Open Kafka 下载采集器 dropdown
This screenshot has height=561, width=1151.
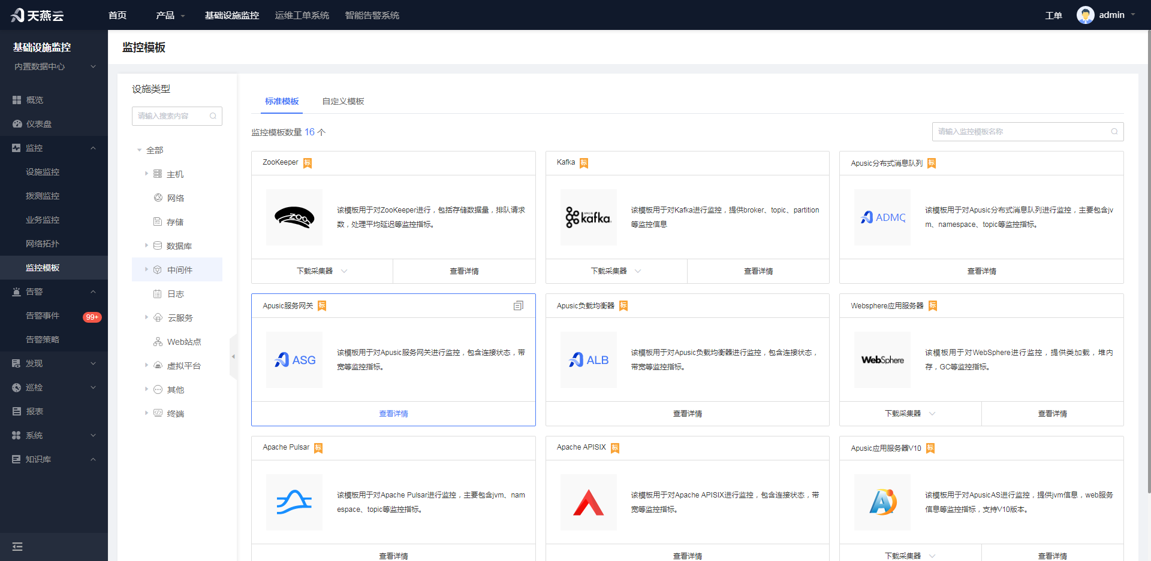coord(616,271)
